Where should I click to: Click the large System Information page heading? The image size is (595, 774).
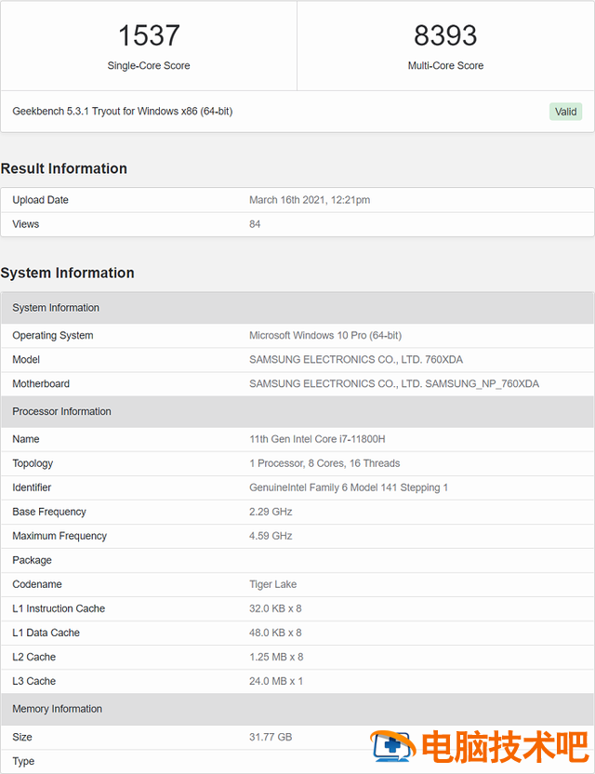point(67,273)
